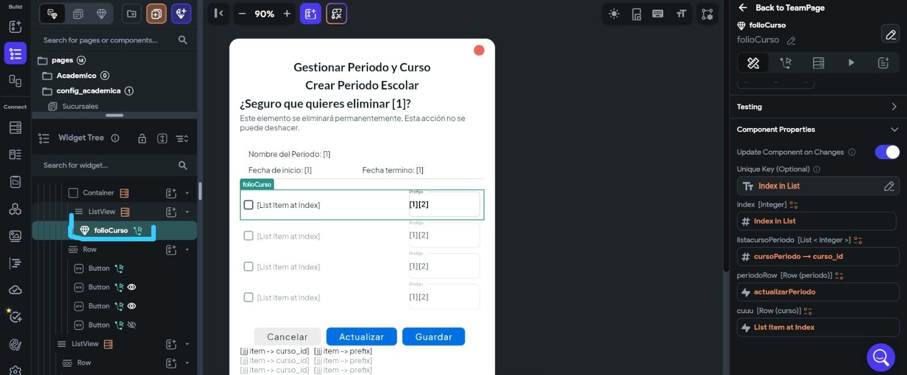Zoom out the canvas with minus
907x375 pixels.
(242, 14)
